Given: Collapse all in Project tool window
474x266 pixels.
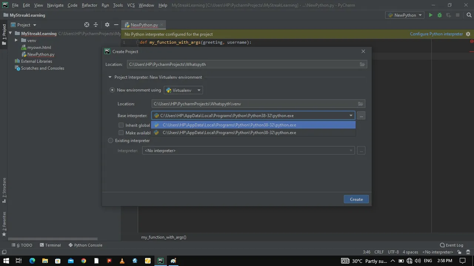Looking at the screenshot, I should tap(96, 25).
